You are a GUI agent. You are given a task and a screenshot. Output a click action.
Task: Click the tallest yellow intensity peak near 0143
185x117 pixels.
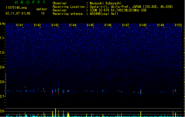(x=56, y=112)
